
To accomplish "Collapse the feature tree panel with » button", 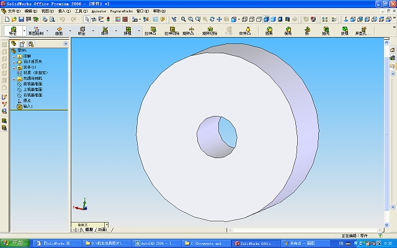I will coord(65,44).
